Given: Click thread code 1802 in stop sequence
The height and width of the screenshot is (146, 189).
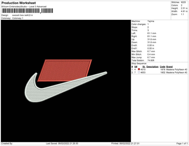Looking at the screenshot, I should click(163, 72).
